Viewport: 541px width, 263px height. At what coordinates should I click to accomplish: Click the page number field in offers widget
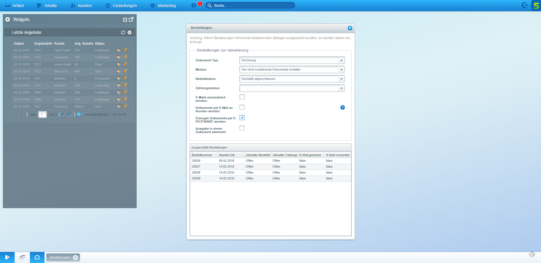click(43, 114)
